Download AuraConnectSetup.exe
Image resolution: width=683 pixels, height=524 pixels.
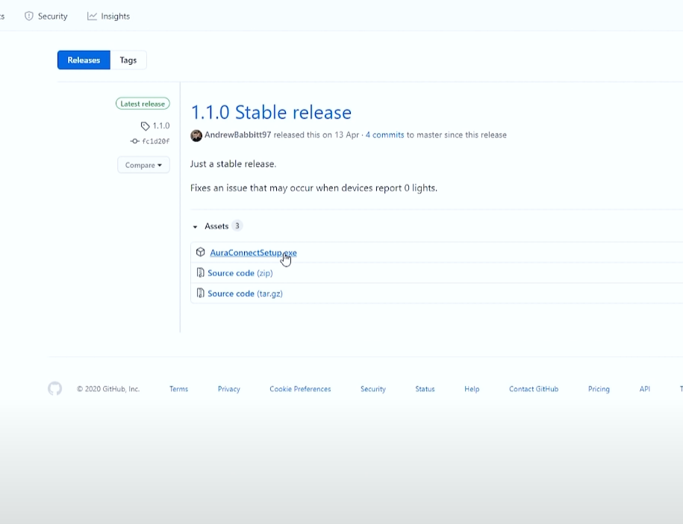coord(253,252)
